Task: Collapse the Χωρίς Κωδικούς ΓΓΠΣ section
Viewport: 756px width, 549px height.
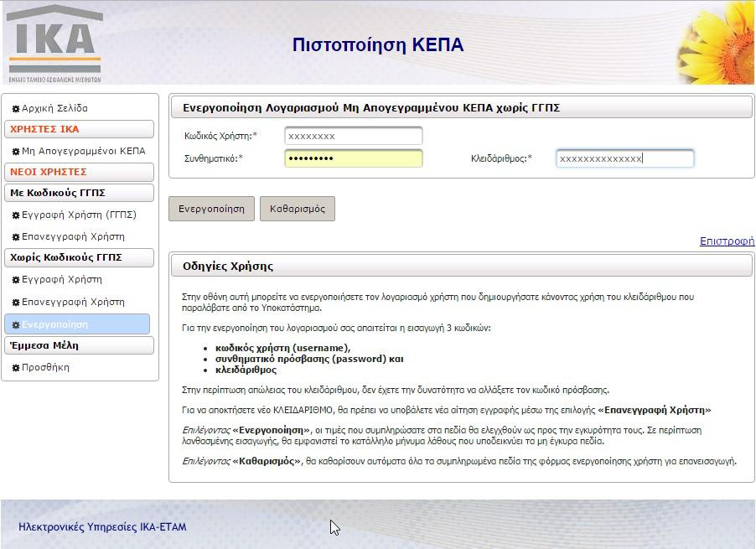Action: coord(79,257)
